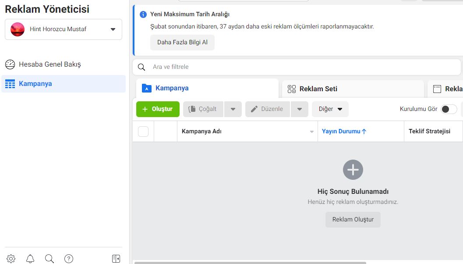Click the Çoğalt button
Screen dimensions: 463x264
pos(203,109)
